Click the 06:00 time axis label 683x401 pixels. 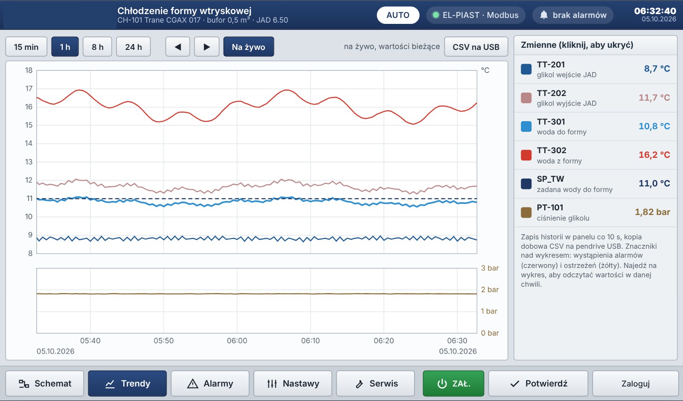tap(237, 340)
